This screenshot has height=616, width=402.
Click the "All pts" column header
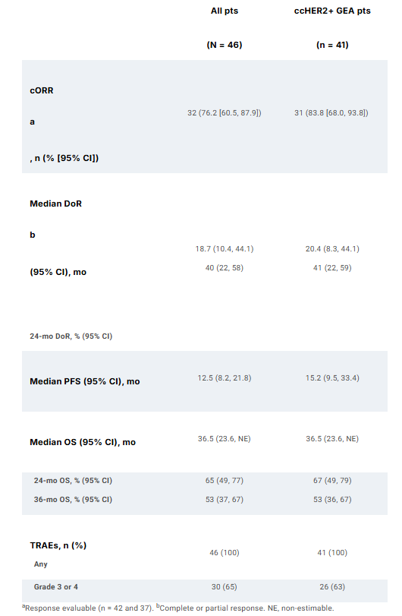click(225, 11)
